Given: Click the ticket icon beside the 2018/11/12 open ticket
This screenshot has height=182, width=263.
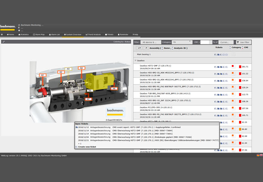Looking at the screenshot, I should pos(76,127).
